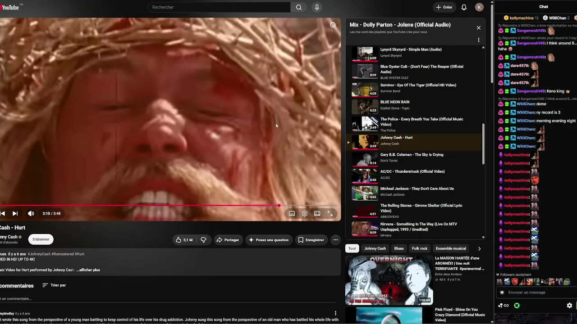Select Johnny Cash - Hurt playlist entry
This screenshot has height=324, width=577.
(x=415, y=141)
